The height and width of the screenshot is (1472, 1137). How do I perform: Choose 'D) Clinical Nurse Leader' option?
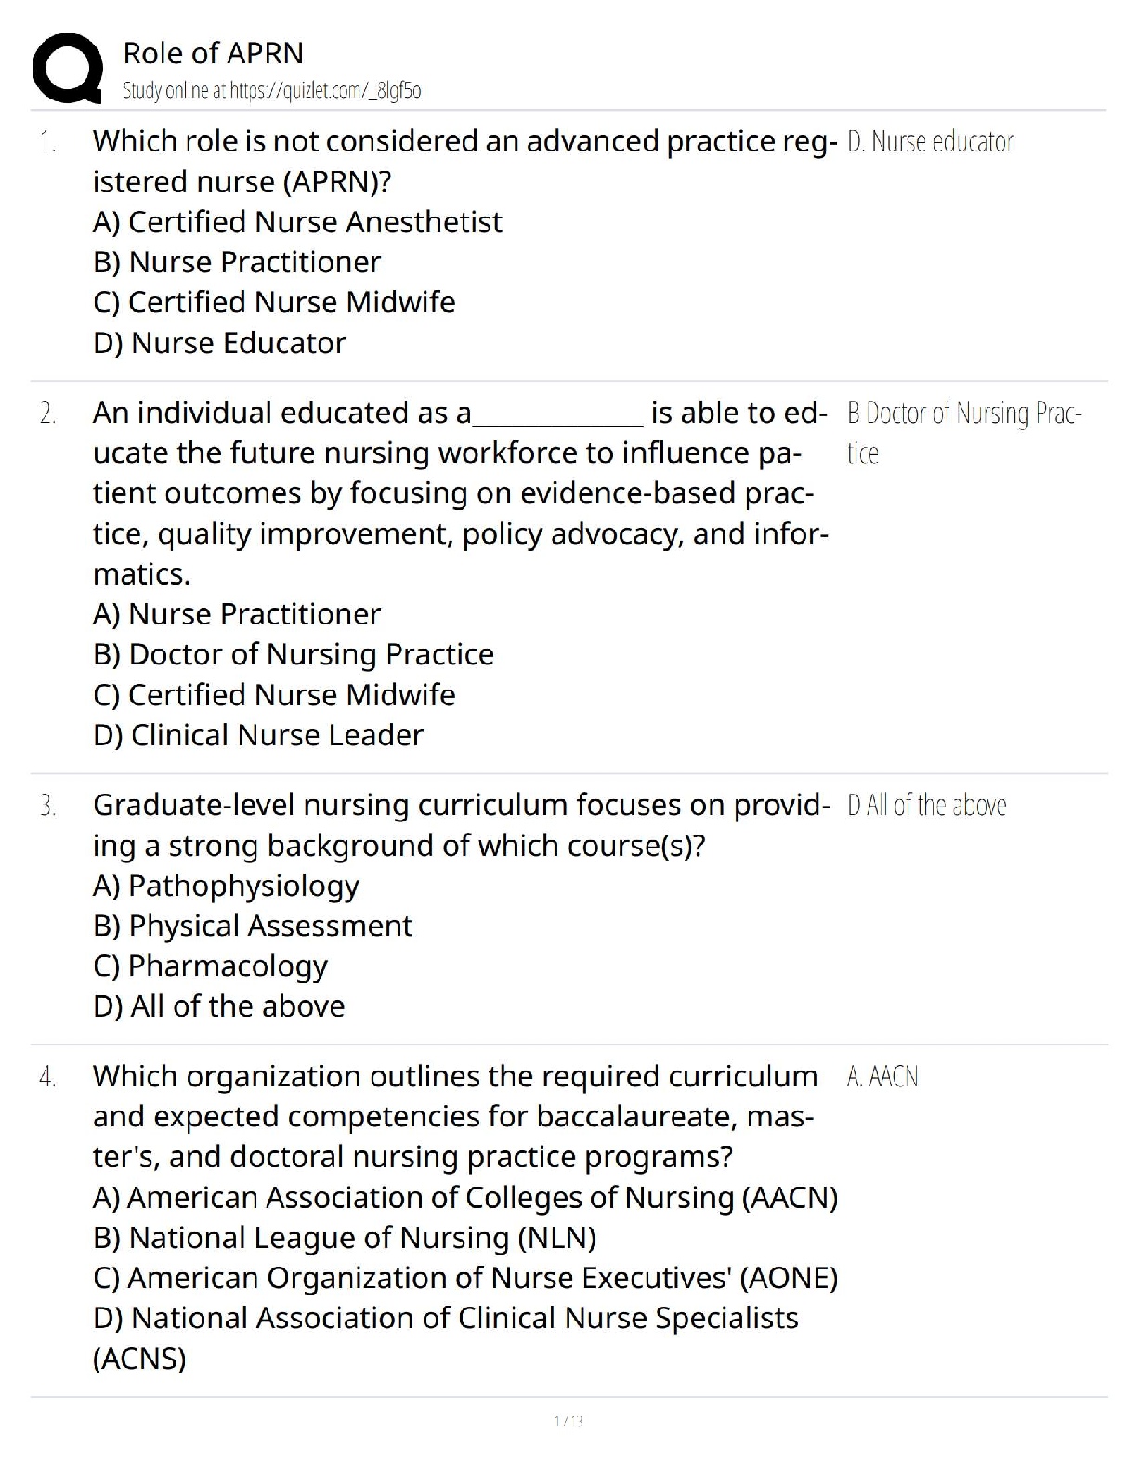[258, 735]
